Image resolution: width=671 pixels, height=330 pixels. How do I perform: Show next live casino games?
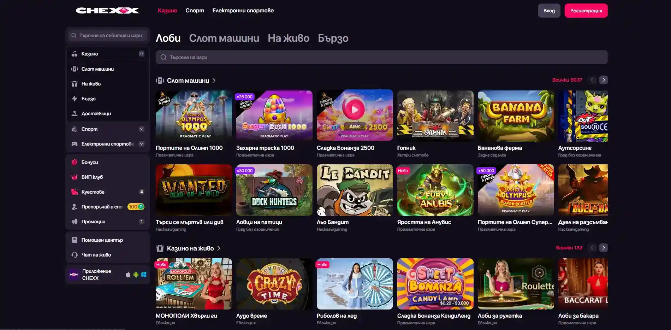click(x=604, y=248)
